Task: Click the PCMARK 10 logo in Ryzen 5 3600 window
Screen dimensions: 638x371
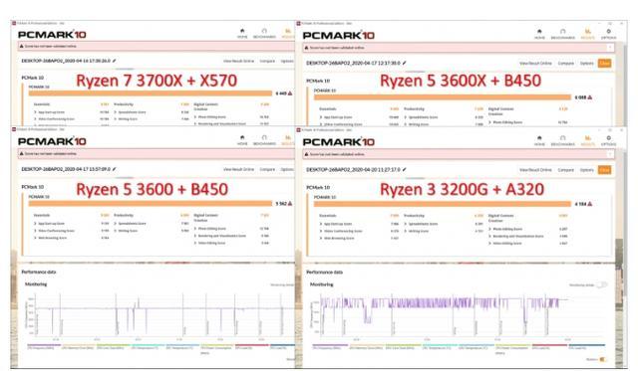Action: tap(52, 141)
